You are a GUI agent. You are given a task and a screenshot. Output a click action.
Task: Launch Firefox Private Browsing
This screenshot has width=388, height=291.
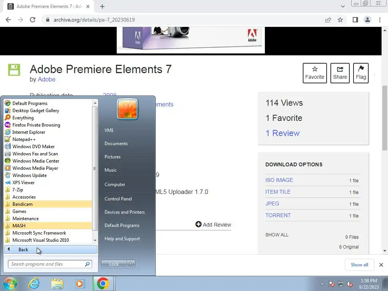(x=48, y=125)
